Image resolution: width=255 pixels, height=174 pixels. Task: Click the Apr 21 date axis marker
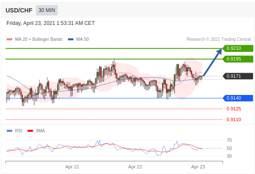point(72,167)
